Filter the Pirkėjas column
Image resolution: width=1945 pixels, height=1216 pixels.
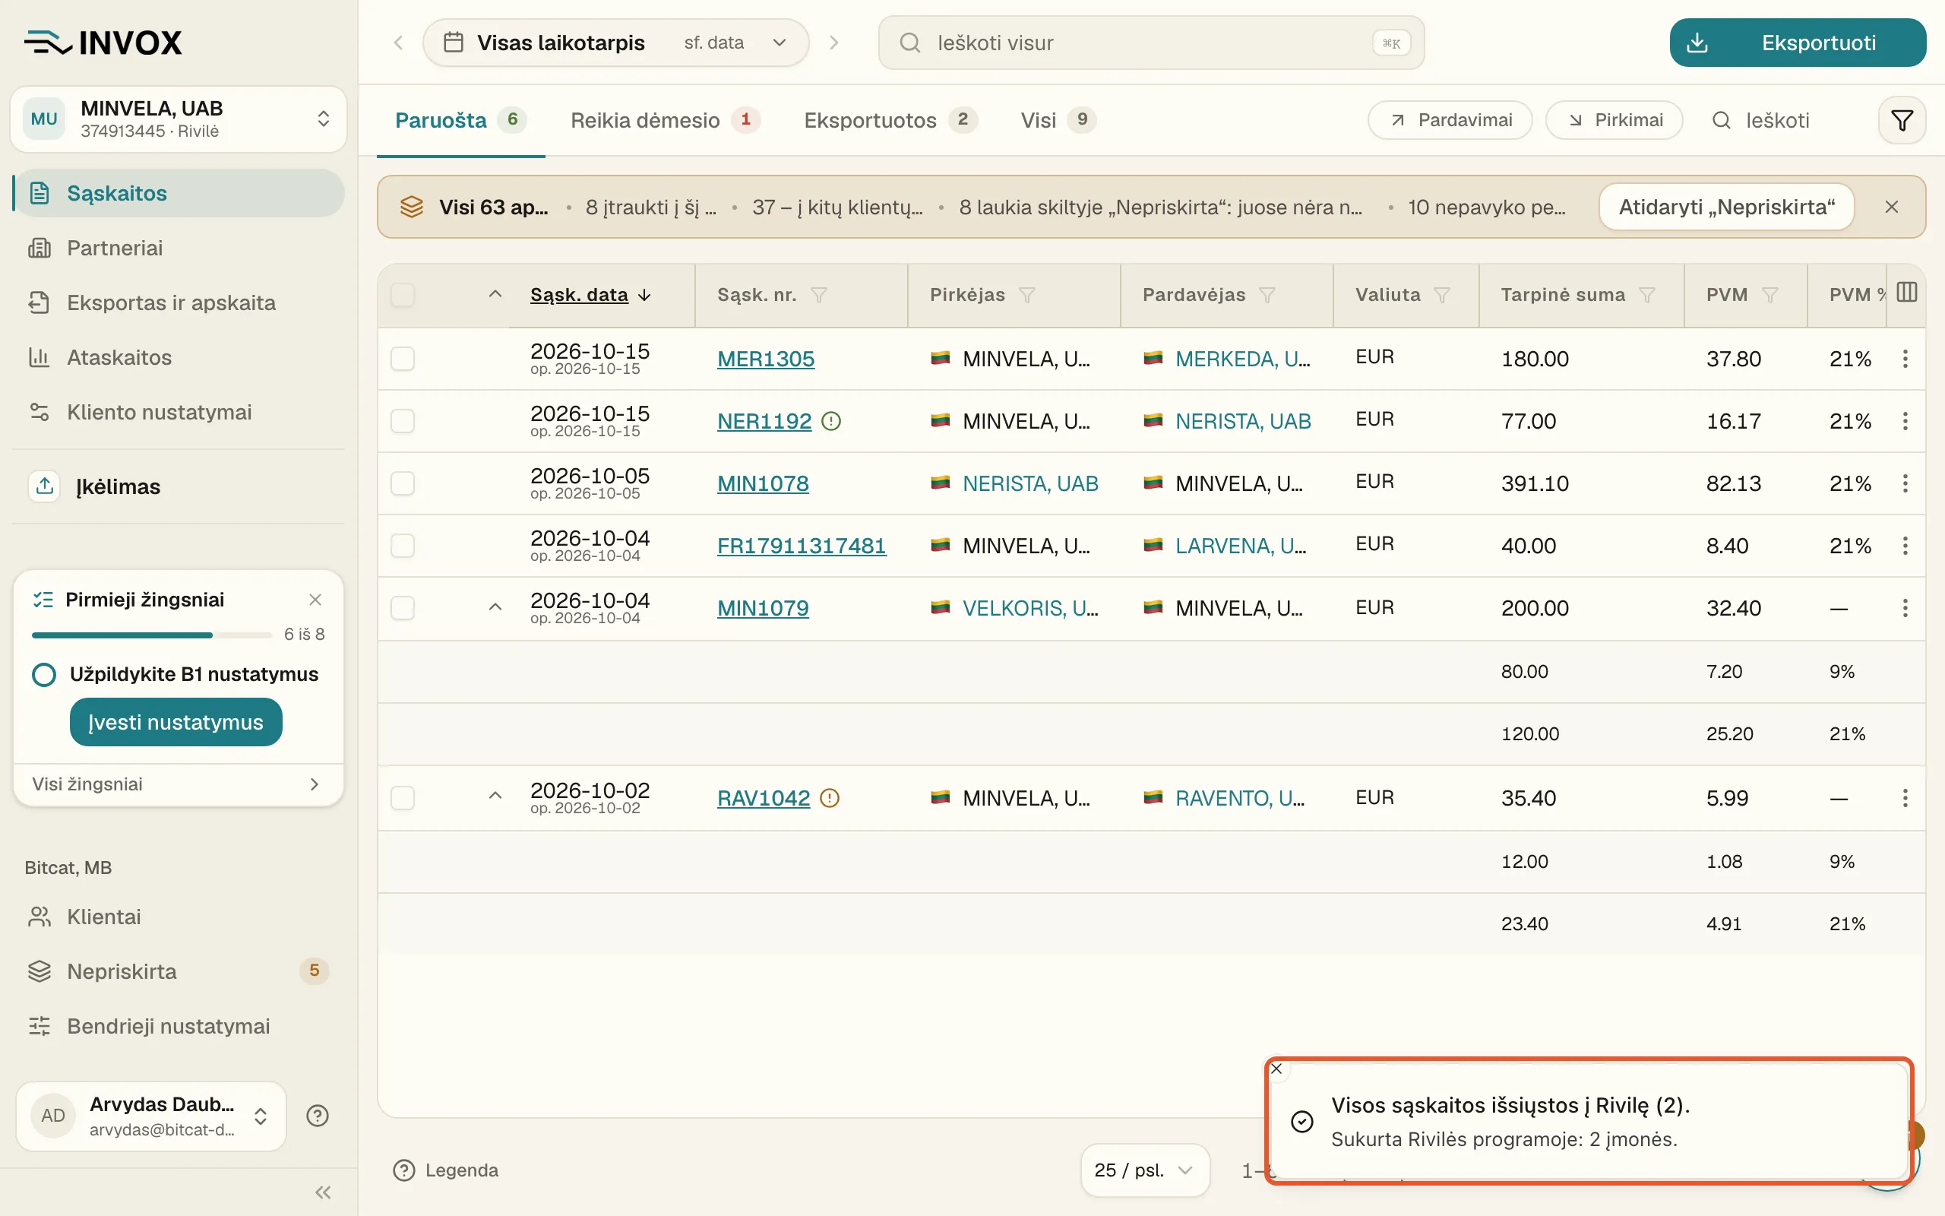click(x=1027, y=295)
